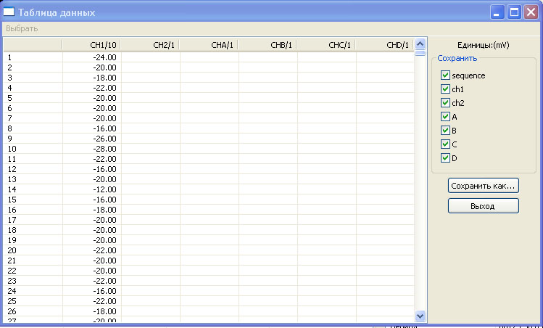Click the CHA/1 column header
Screen dimensions: 543x328
coord(209,45)
